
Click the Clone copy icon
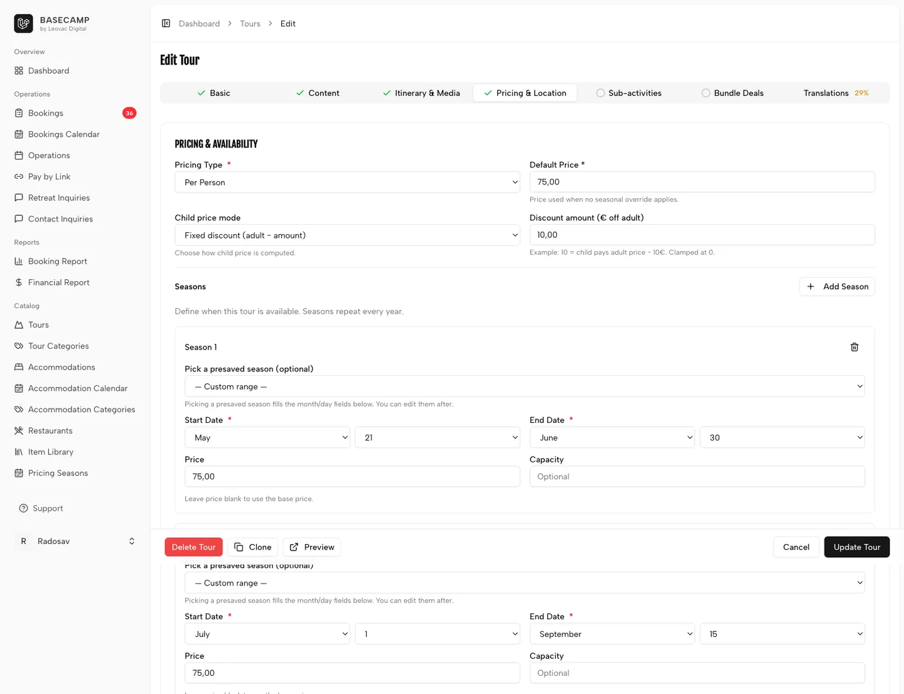[239, 547]
